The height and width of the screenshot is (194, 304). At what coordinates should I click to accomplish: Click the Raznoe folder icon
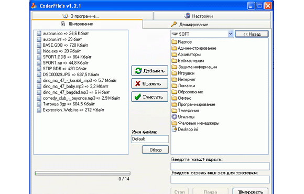click(175, 42)
